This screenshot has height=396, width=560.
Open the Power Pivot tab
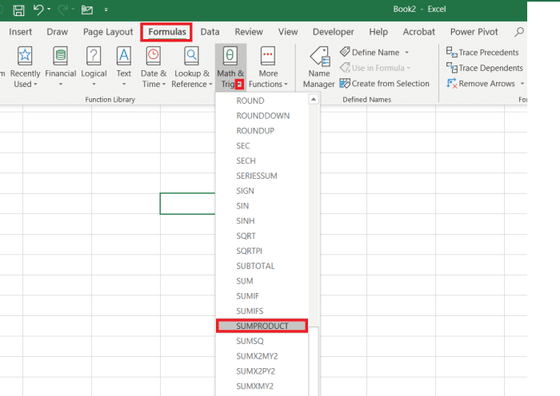coord(474,32)
